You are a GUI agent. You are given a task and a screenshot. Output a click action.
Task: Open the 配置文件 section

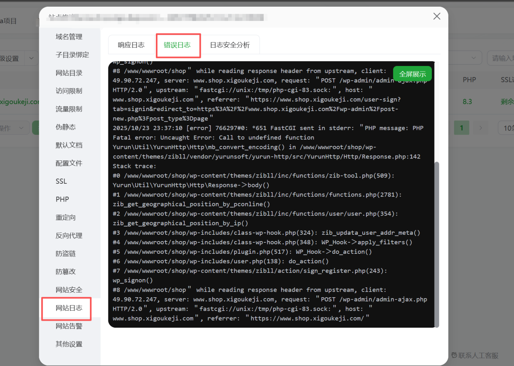click(69, 163)
